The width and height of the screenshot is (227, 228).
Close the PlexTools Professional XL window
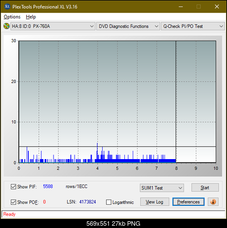[x=217, y=7]
